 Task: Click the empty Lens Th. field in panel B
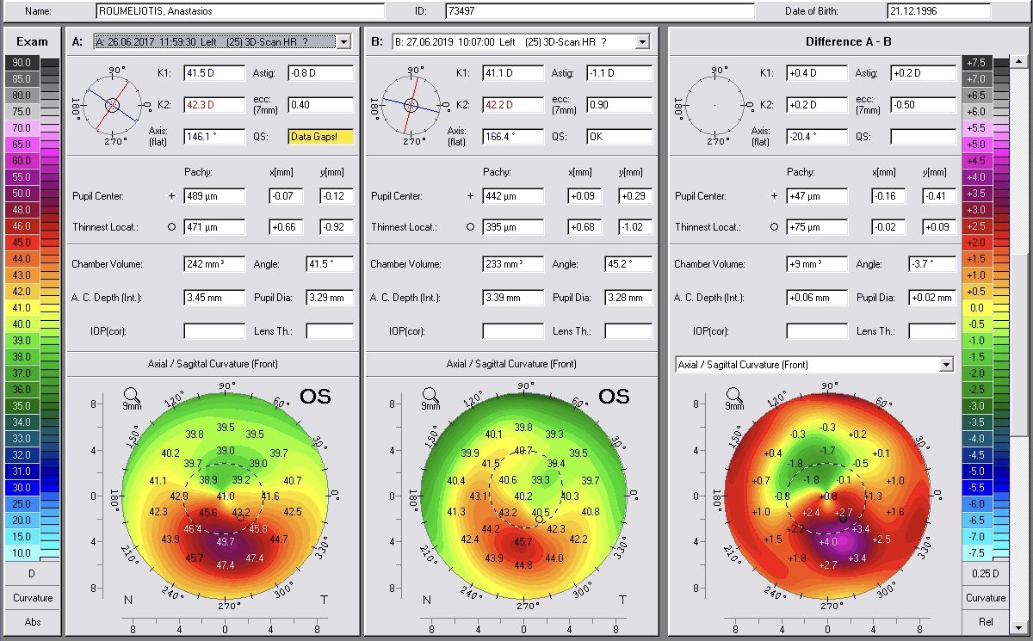pyautogui.click(x=628, y=331)
